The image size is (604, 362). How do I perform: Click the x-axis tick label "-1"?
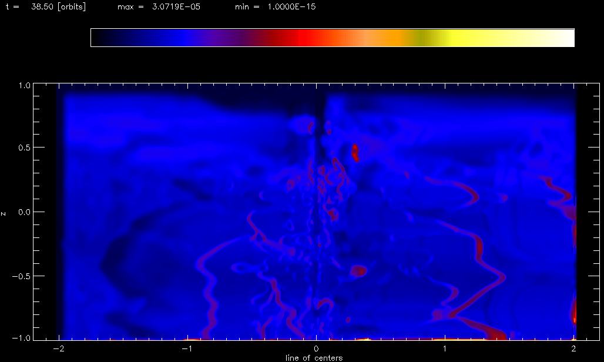[x=187, y=348]
